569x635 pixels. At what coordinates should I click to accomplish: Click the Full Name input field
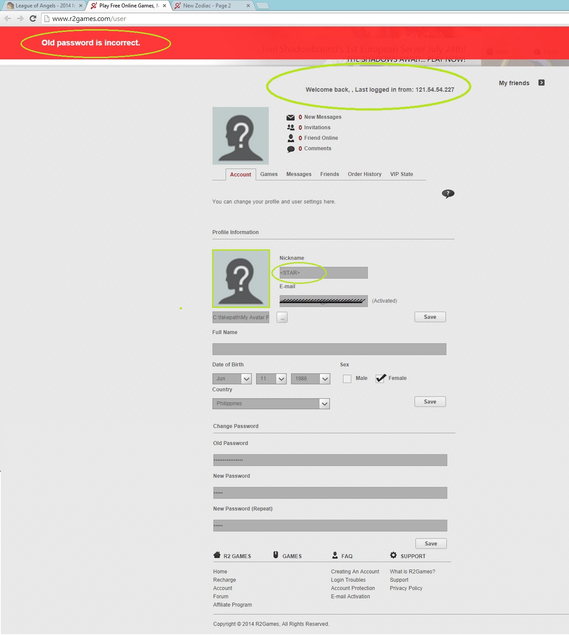pyautogui.click(x=329, y=349)
